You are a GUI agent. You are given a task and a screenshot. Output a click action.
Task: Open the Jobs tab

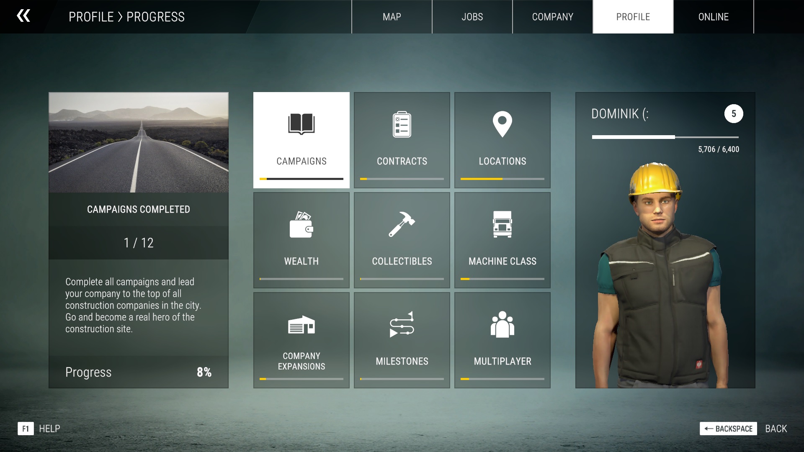coord(472,17)
